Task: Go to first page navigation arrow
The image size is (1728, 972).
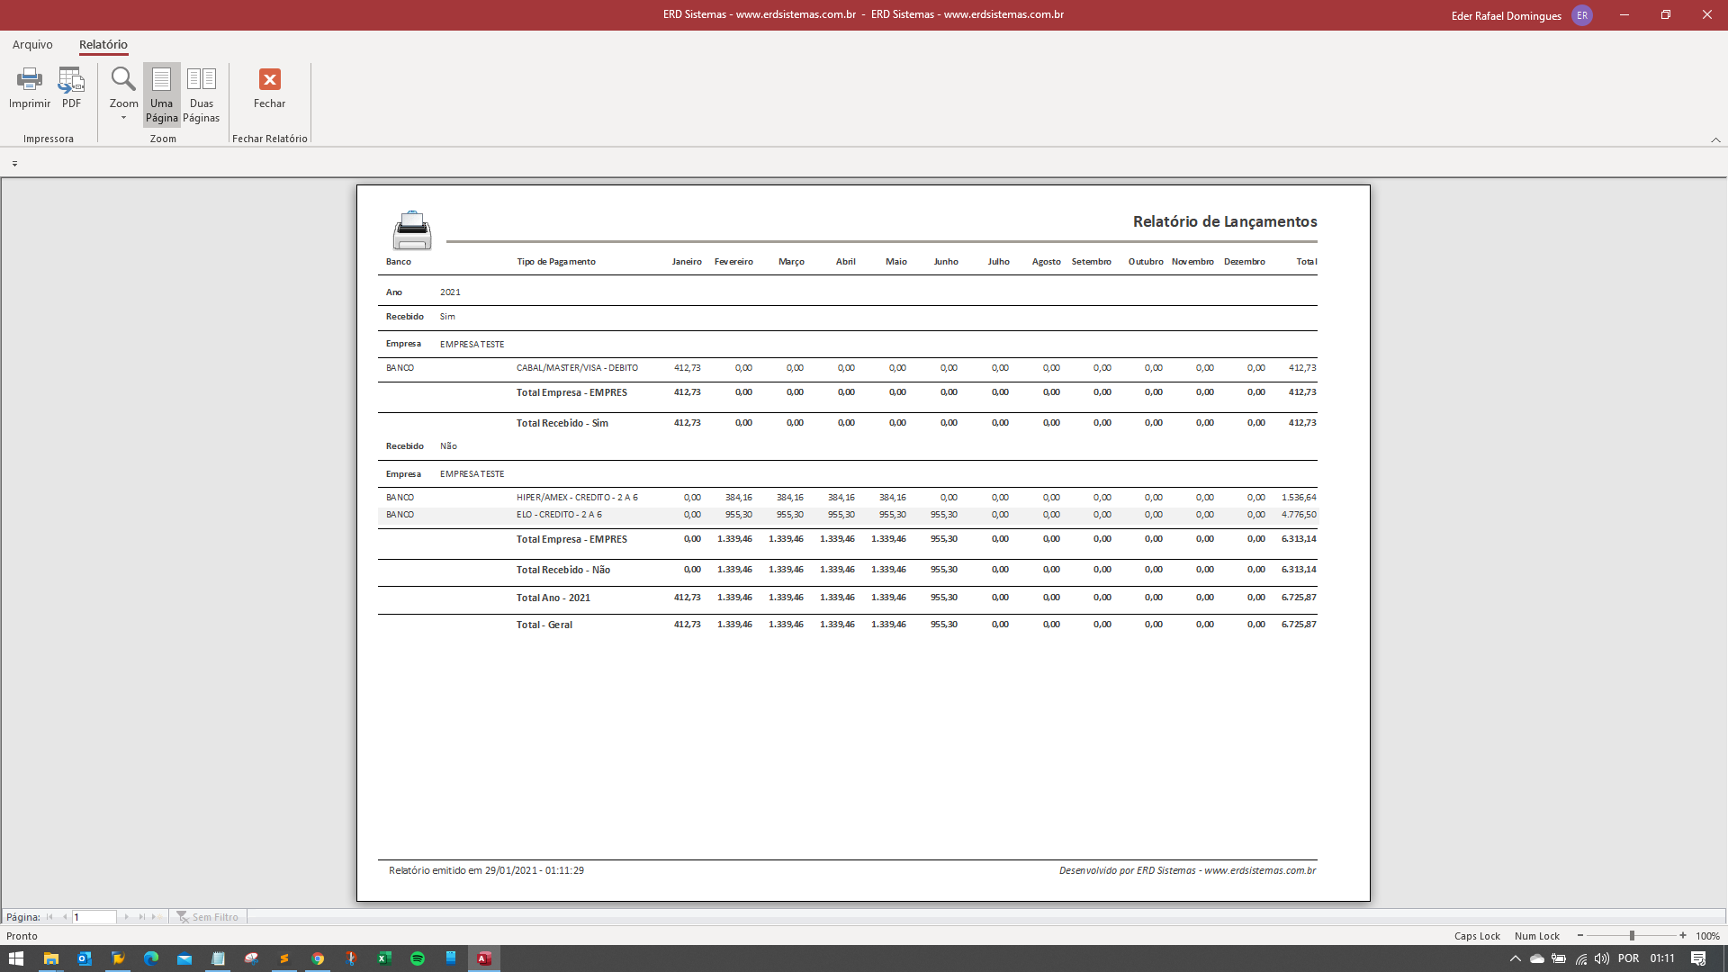Action: tap(50, 917)
